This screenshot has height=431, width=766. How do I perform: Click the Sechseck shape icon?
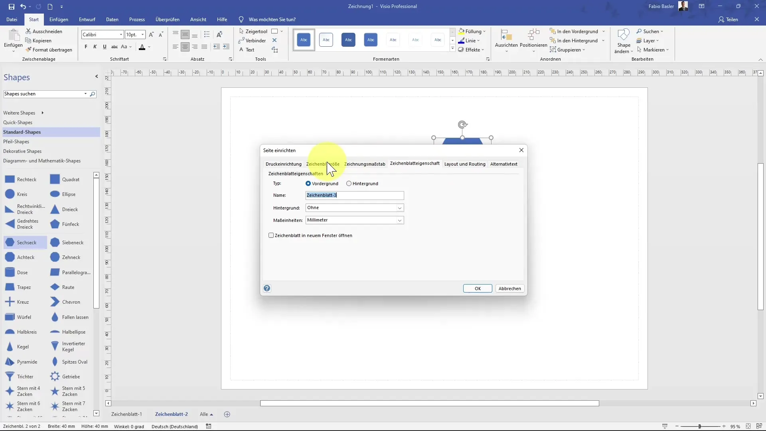[10, 242]
